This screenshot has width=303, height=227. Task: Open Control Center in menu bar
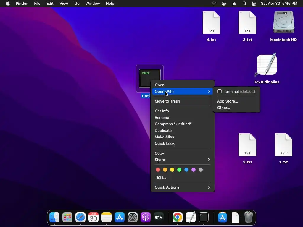pyautogui.click(x=254, y=4)
